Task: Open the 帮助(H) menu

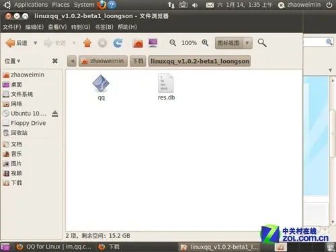Action: 127,27
